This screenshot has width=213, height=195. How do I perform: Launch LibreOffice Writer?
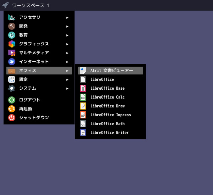(x=110, y=133)
